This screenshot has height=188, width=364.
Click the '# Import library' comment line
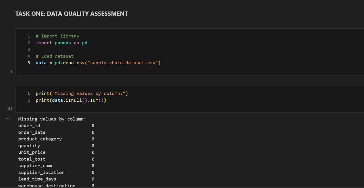tap(57, 36)
